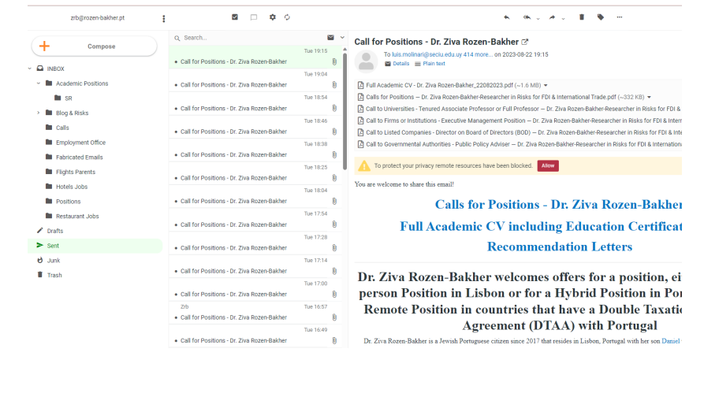Open the search options dropdown chevron
Image resolution: width=704 pixels, height=419 pixels.
pos(342,38)
